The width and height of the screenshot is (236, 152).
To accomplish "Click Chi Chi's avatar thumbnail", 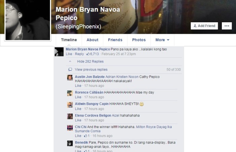I will [x=70, y=128].
